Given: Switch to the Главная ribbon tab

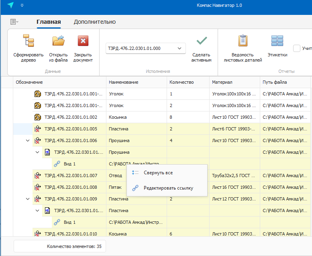Looking at the screenshot, I should [x=49, y=22].
